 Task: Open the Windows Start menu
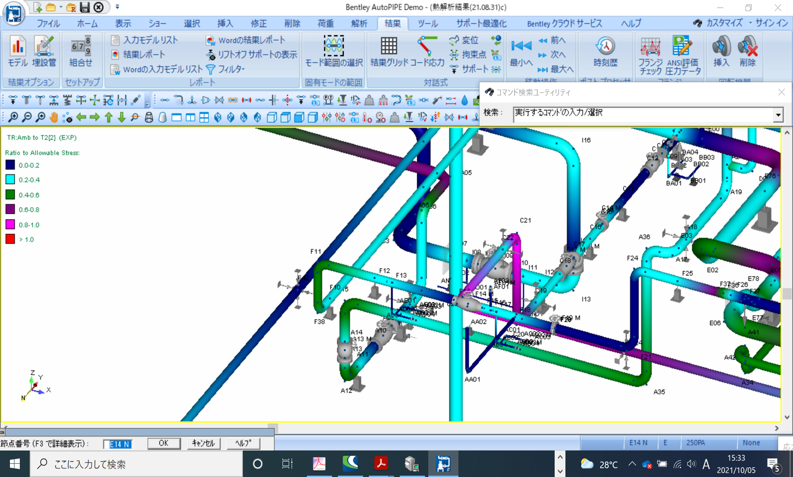click(15, 464)
